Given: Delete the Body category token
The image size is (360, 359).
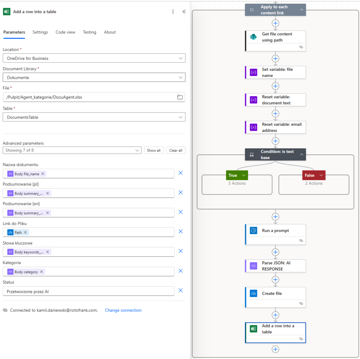Looking at the screenshot, I should click(41, 272).
